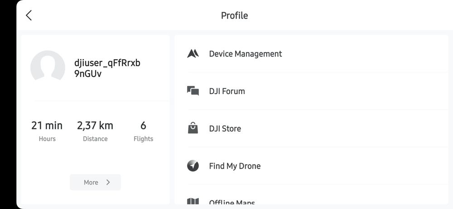The image size is (453, 209).
Task: Click the Offline Maps map icon
Action: click(193, 202)
